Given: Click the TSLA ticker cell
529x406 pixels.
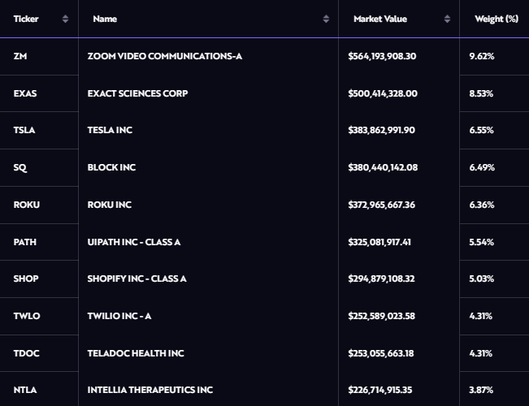Looking at the screenshot, I should pyautogui.click(x=24, y=131).
